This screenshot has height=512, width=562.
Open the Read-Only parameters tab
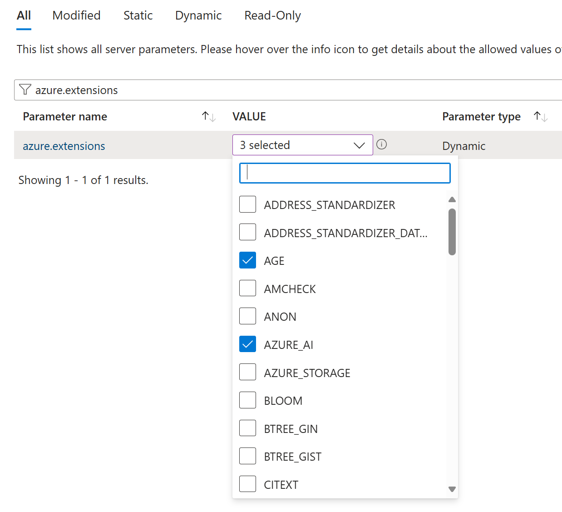click(x=272, y=15)
